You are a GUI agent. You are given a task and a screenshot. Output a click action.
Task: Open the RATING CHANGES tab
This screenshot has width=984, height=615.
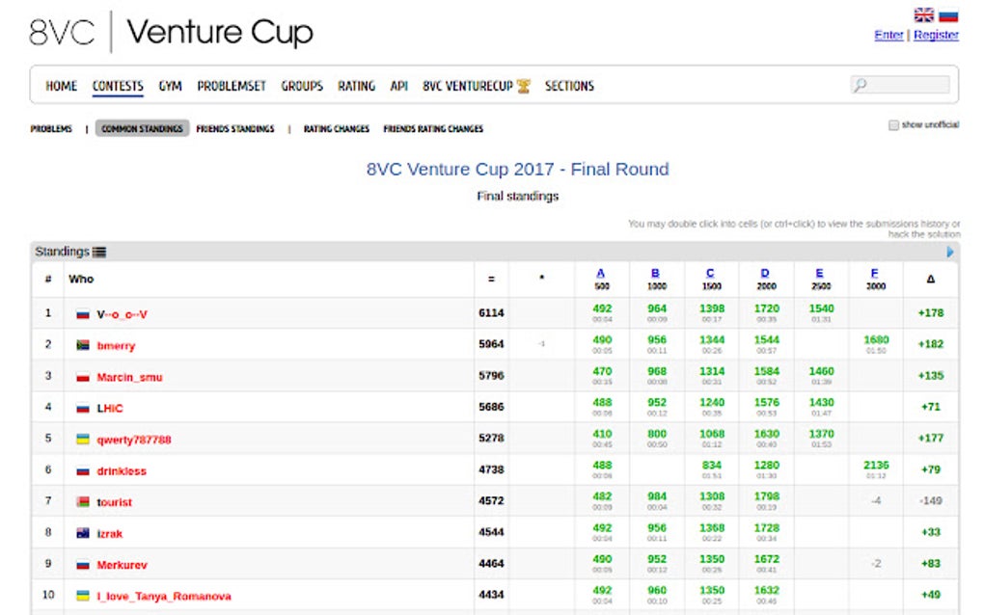[x=335, y=128]
